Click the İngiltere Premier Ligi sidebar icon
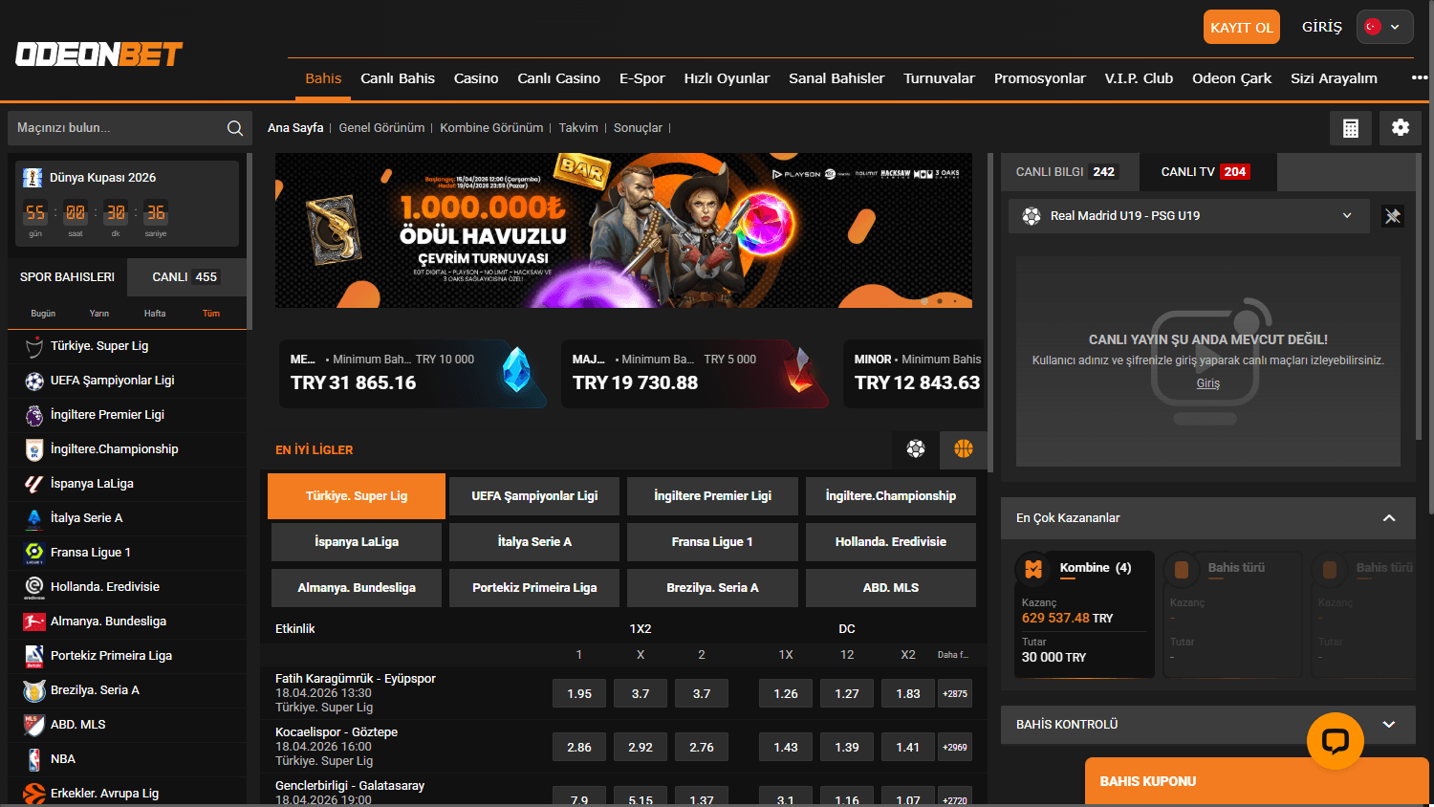Viewport: 1434px width, 807px height. point(34,415)
